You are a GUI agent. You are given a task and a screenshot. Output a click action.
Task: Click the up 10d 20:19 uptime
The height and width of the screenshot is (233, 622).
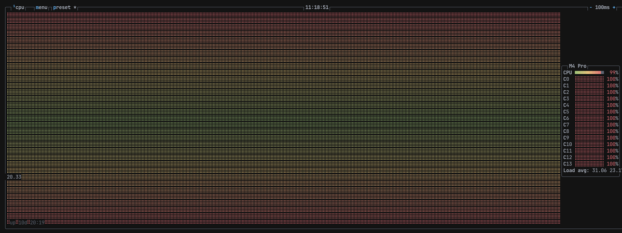point(27,222)
